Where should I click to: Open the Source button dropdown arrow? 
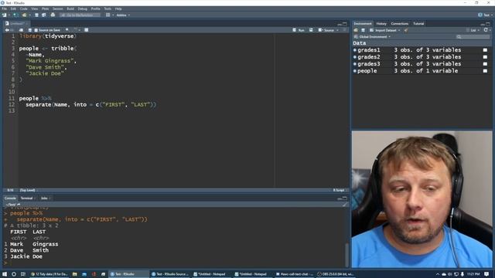click(337, 30)
